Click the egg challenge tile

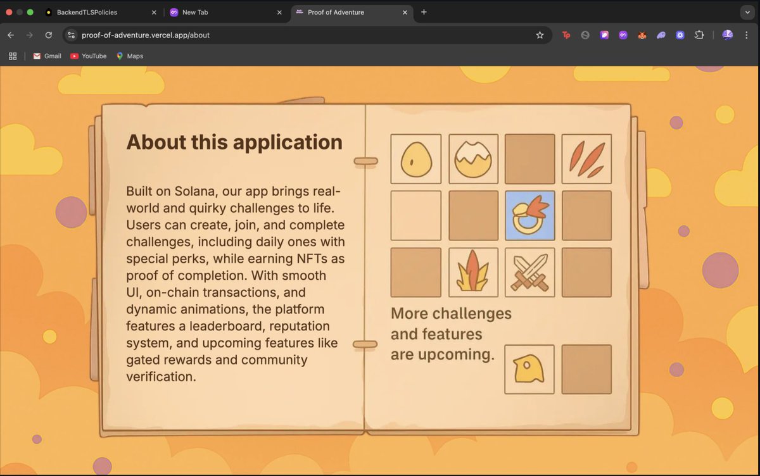tap(416, 159)
